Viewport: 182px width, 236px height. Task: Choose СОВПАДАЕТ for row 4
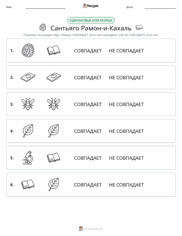(88, 131)
